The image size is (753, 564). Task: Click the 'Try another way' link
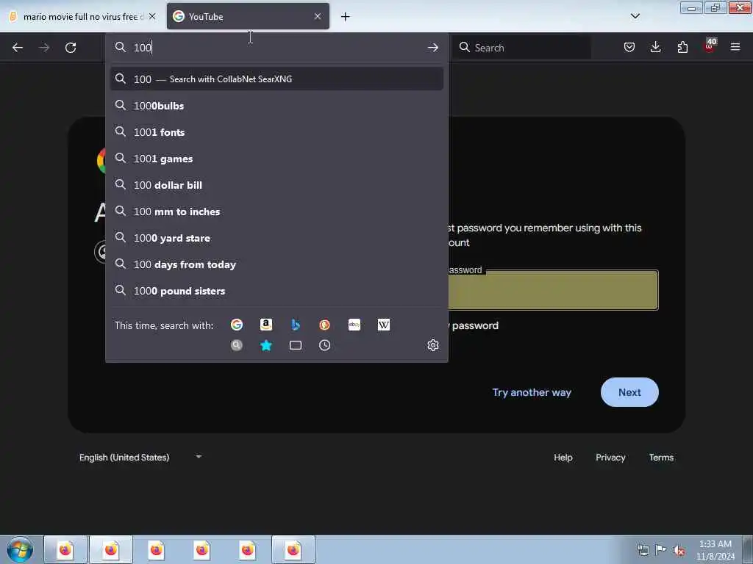click(532, 392)
